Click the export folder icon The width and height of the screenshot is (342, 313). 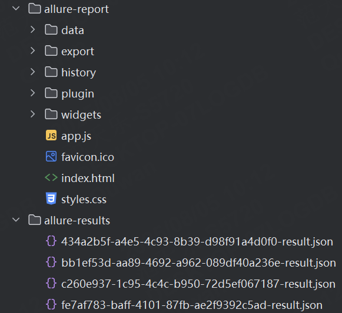coord(51,51)
